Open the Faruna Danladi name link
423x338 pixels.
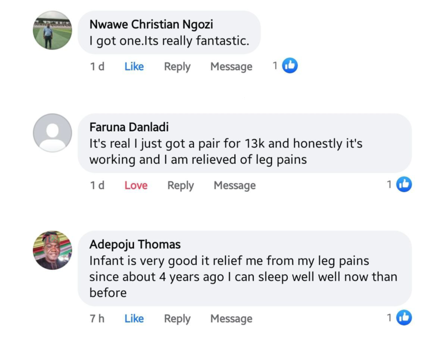point(129,127)
